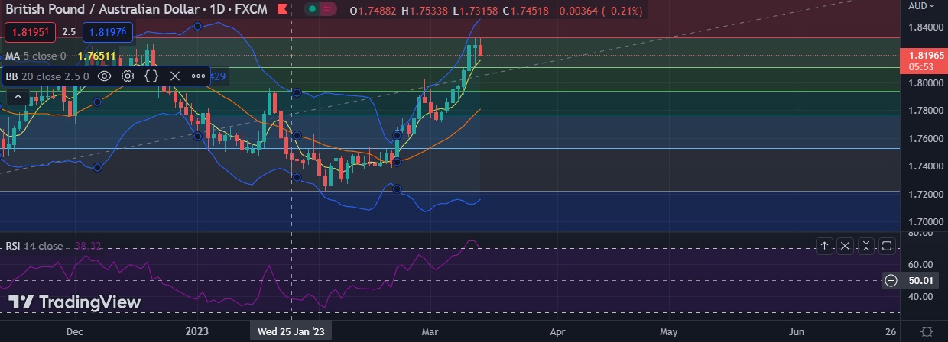The height and width of the screenshot is (342, 948).
Task: Move RSI pane up with arrow icon
Action: (825, 246)
